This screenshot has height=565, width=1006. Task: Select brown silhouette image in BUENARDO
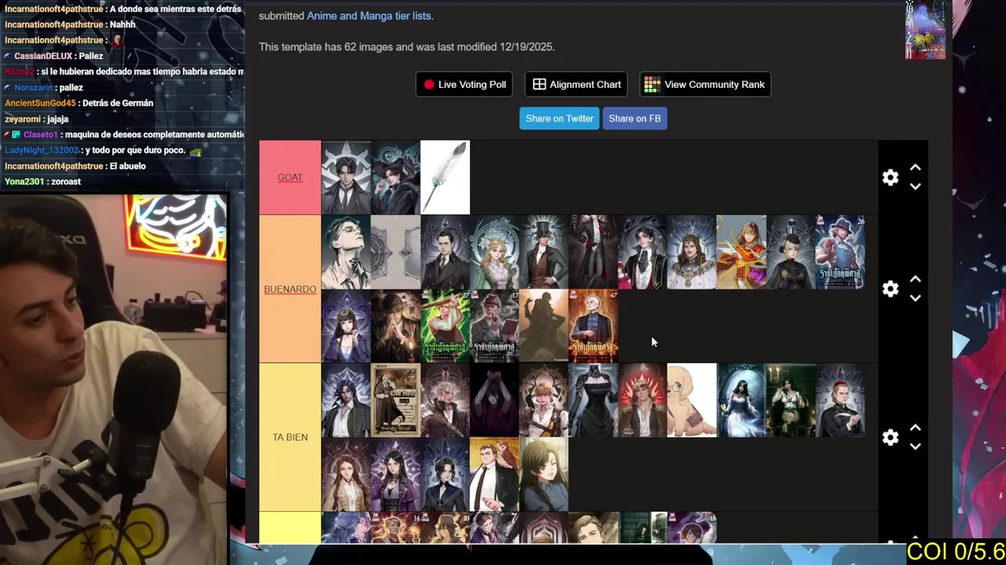[544, 326]
